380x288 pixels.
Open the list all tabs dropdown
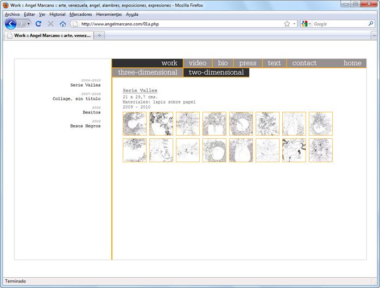(x=374, y=35)
